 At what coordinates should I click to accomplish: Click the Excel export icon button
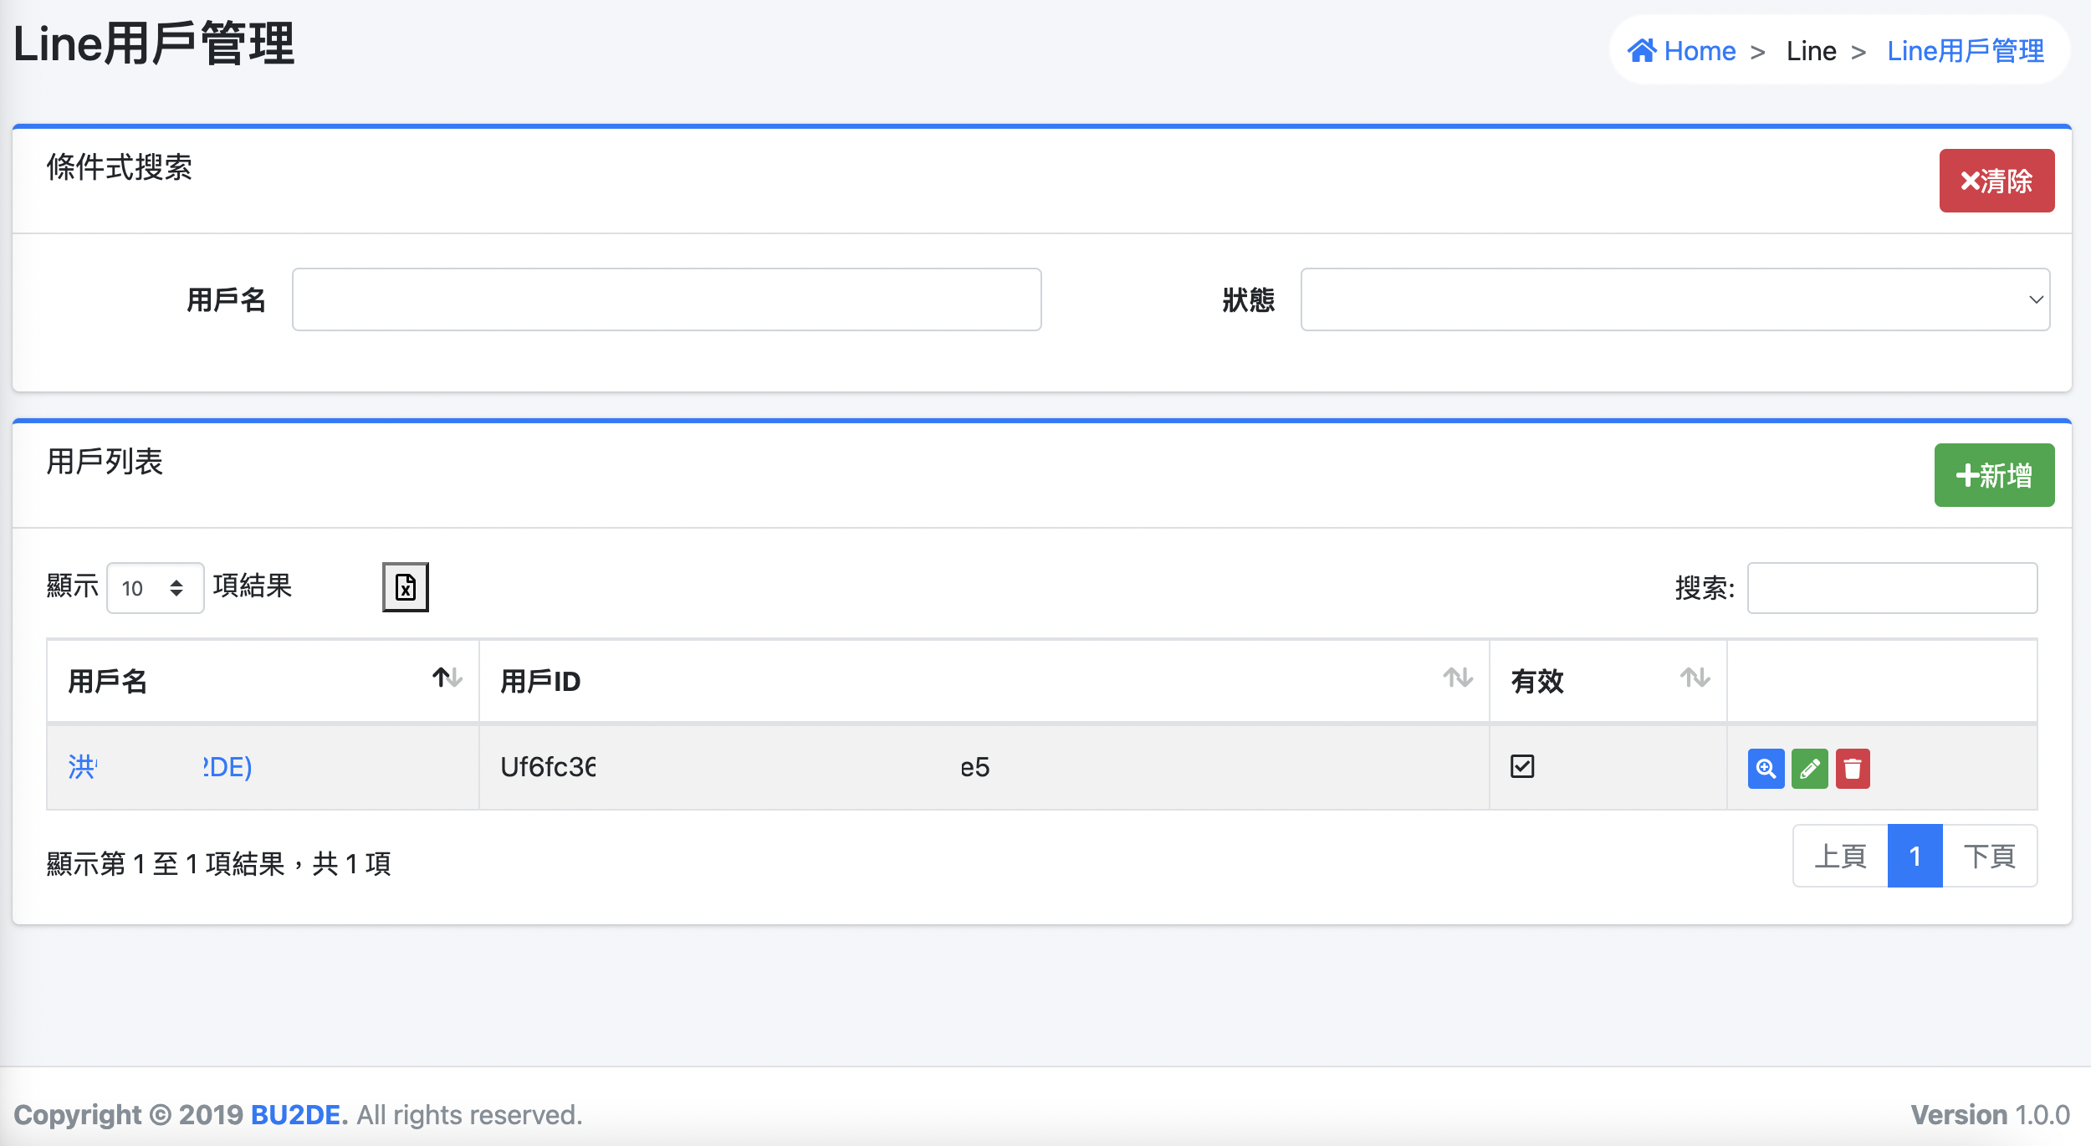coord(406,587)
